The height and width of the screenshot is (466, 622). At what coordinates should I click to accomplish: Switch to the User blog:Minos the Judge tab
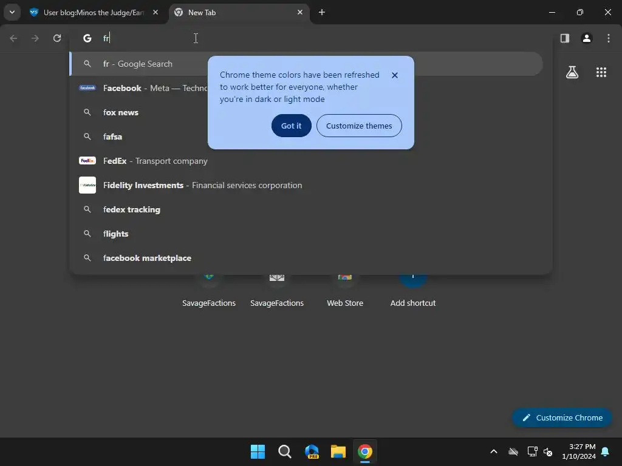[94, 13]
